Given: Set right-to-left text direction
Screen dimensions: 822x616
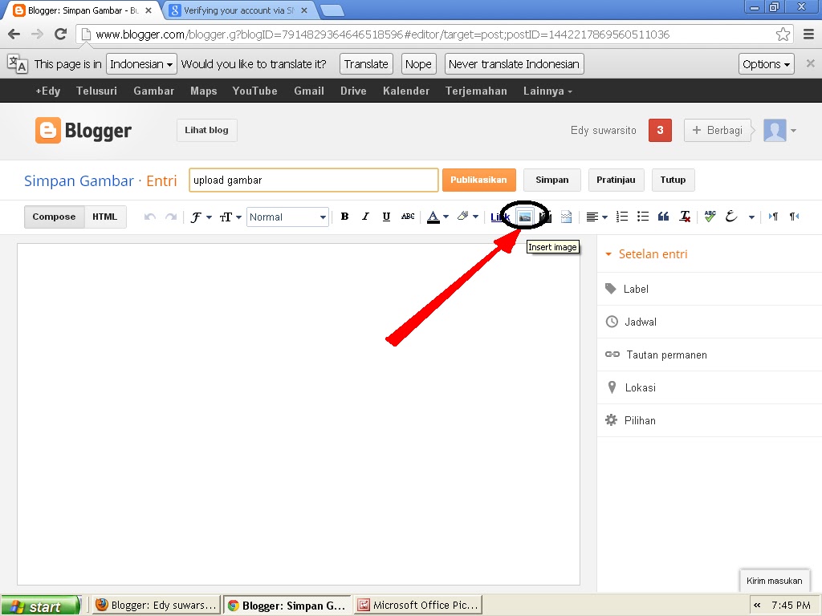Looking at the screenshot, I should point(794,217).
